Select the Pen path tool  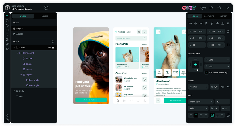point(7,49)
